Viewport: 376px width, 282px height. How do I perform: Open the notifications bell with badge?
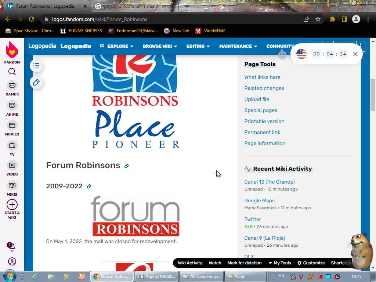tap(11, 246)
